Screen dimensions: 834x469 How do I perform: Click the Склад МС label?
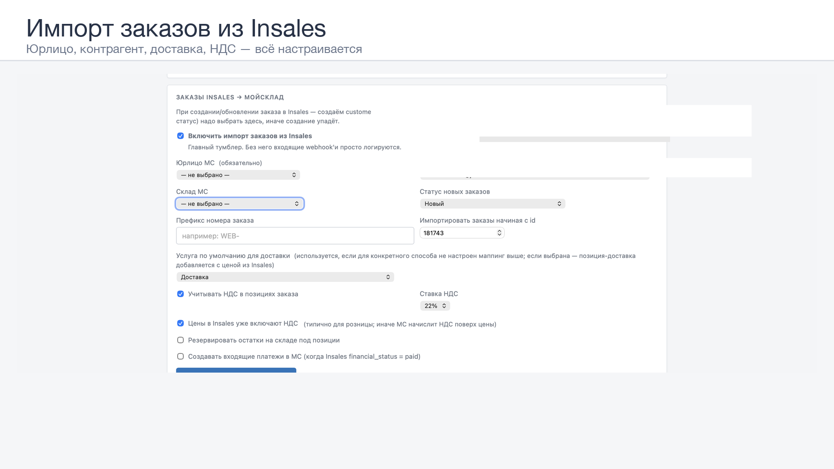pos(192,192)
